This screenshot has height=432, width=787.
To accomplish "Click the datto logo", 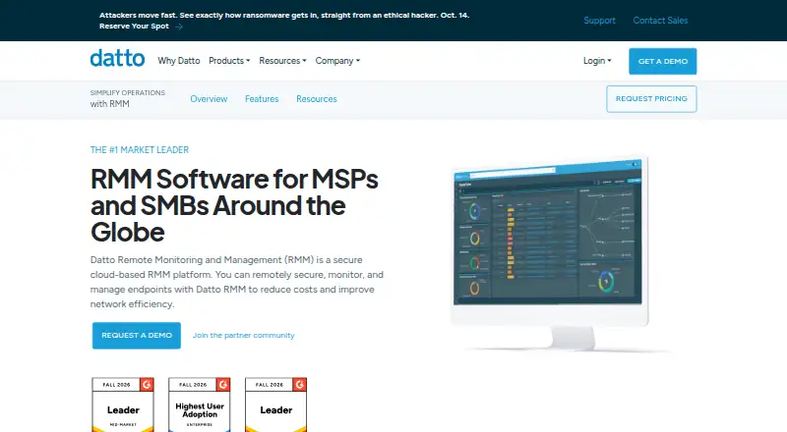I will 117,59.
